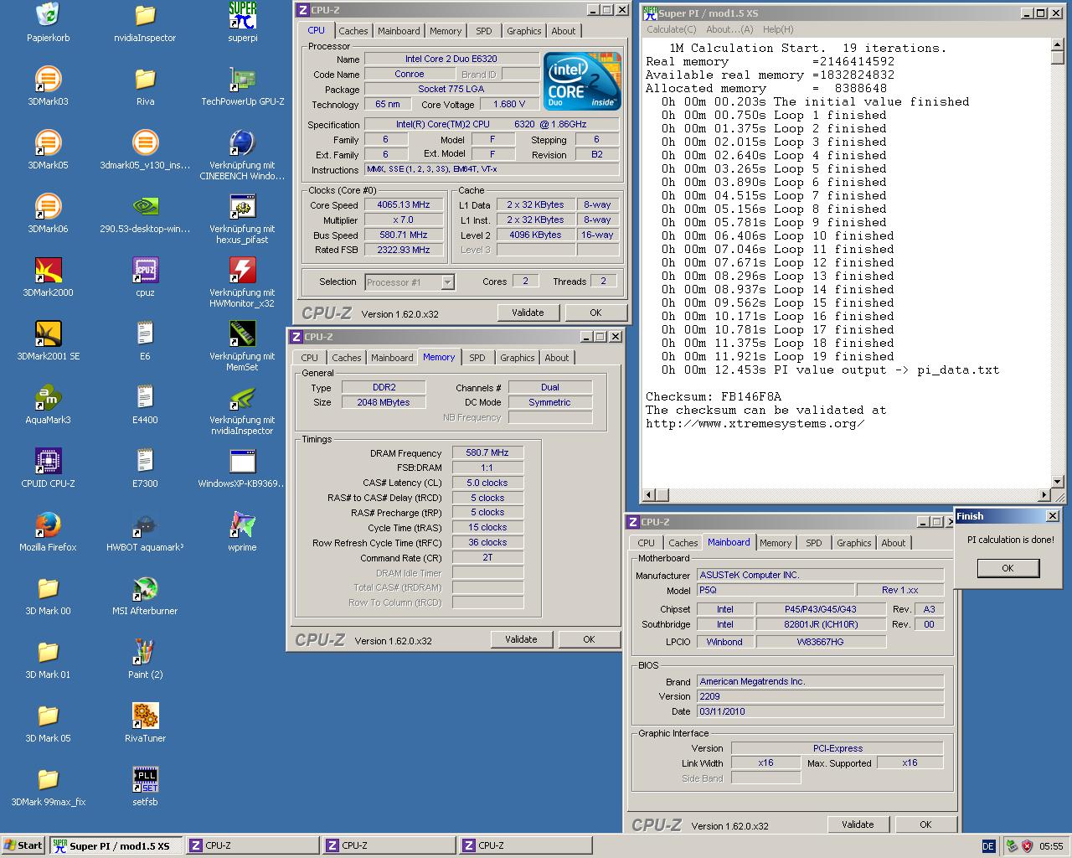Switch to Caches tab in top CPU-Z window
Image resolution: width=1072 pixels, height=858 pixels.
[353, 31]
